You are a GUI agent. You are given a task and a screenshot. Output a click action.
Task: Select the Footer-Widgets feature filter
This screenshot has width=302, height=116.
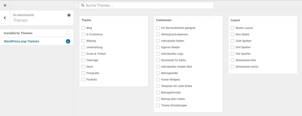click(158, 80)
